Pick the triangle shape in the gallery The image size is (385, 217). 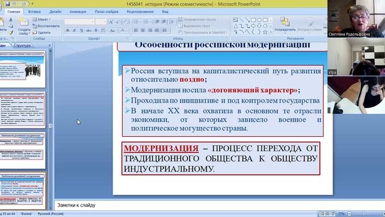point(235,26)
